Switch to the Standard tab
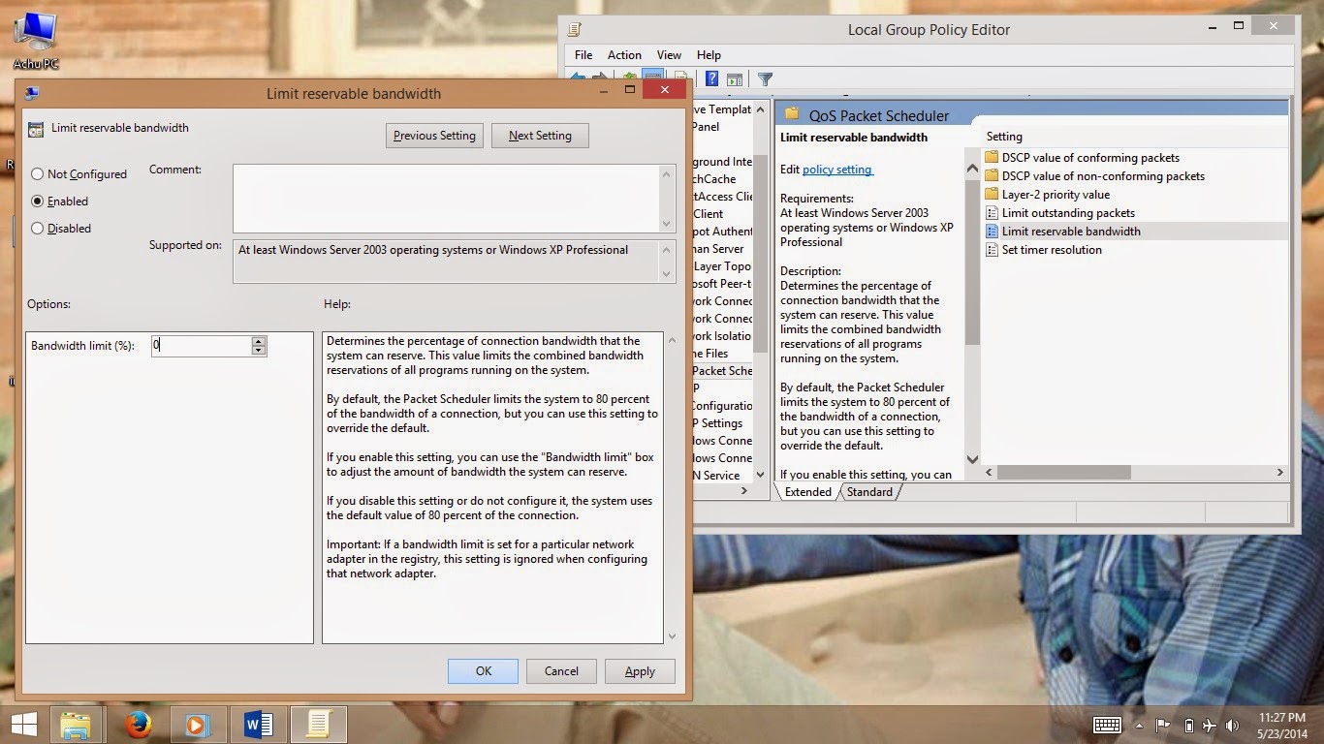1324x744 pixels. (x=869, y=492)
